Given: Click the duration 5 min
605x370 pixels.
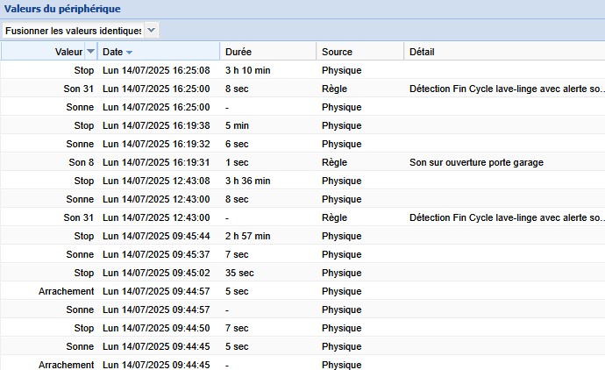Looking at the screenshot, I should pyautogui.click(x=237, y=125).
